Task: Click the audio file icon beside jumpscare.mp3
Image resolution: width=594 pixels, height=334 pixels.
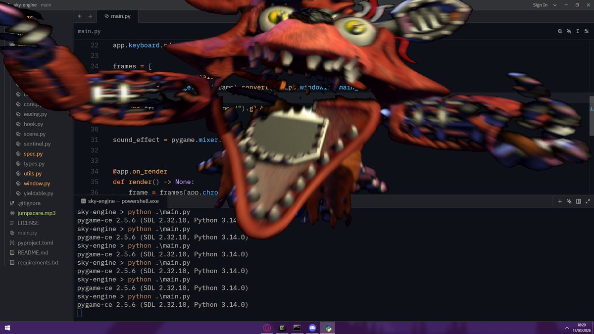Action: coord(12,213)
